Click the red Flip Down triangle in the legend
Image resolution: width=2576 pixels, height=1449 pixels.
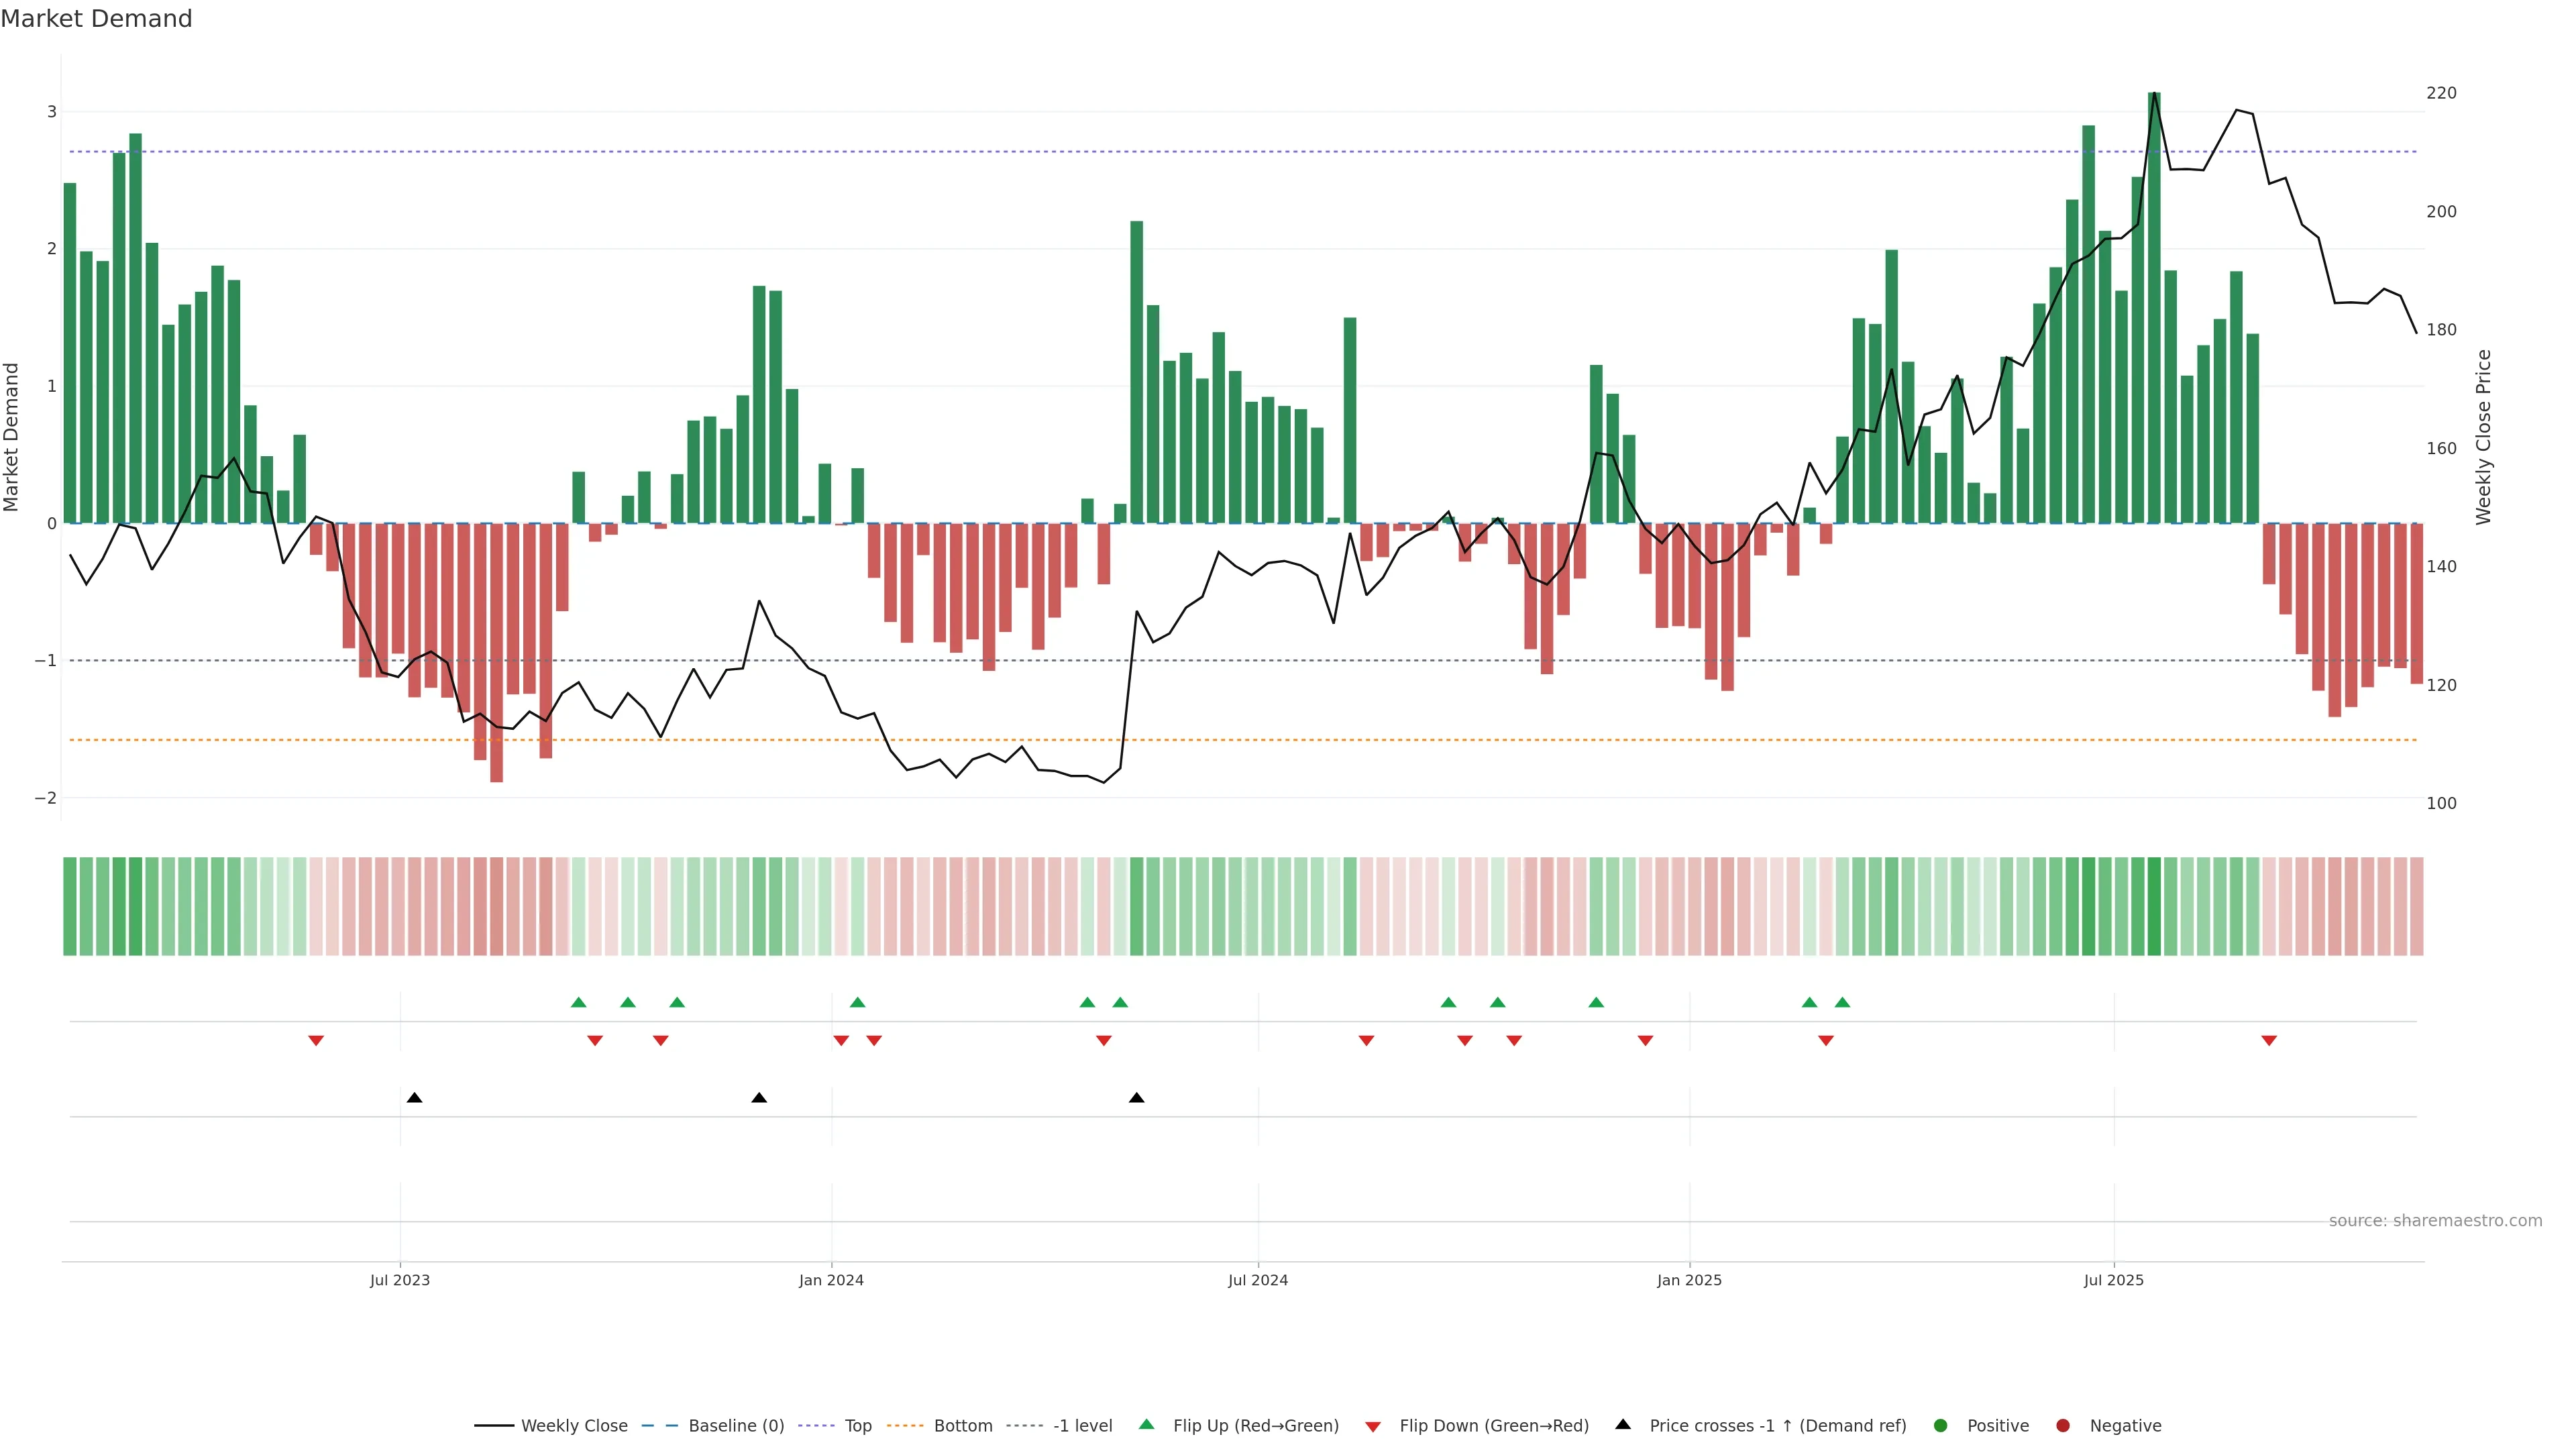tap(1373, 1426)
